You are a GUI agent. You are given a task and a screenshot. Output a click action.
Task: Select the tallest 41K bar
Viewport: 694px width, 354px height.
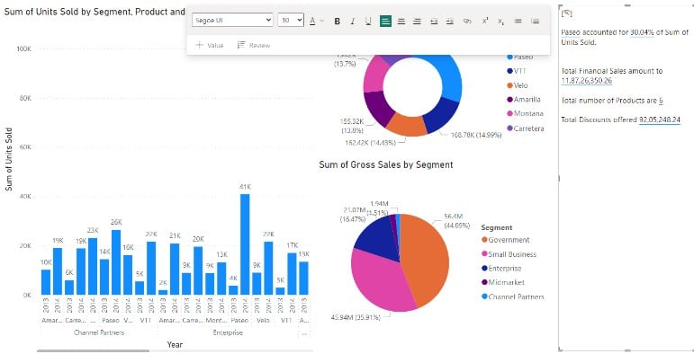click(x=245, y=244)
